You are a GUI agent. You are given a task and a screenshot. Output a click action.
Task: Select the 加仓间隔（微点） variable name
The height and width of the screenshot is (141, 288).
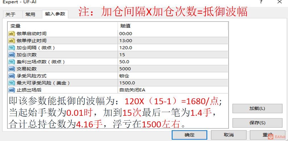pos(36,48)
